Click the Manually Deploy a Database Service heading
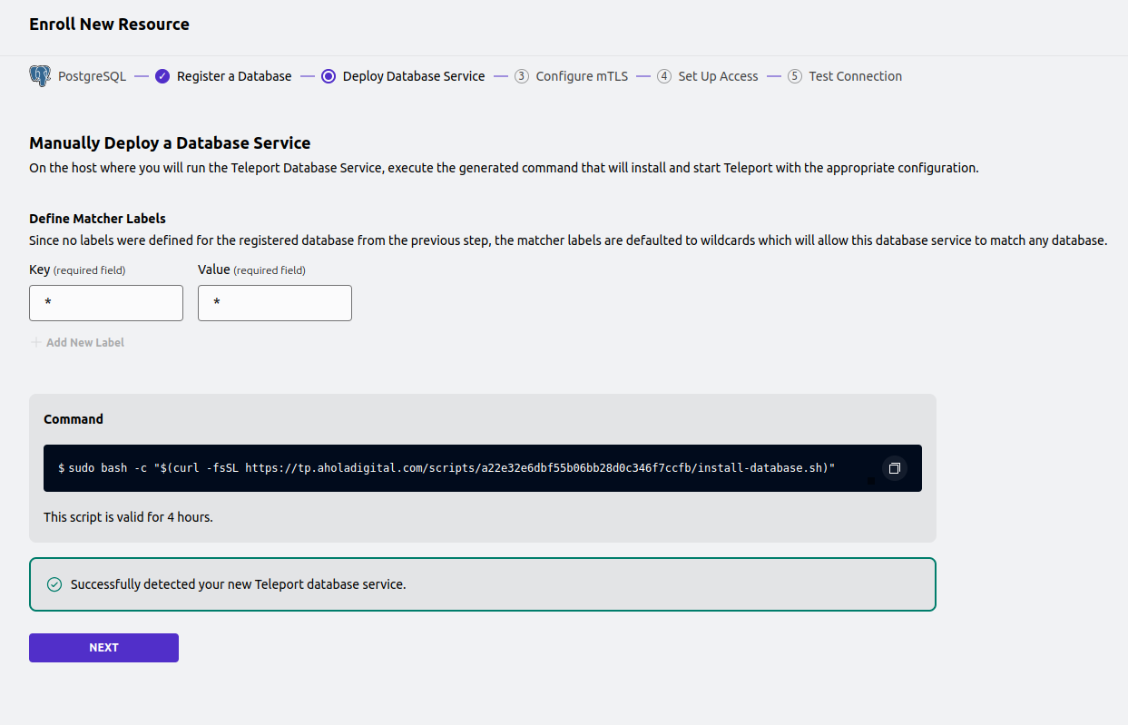1128x725 pixels. [x=170, y=142]
